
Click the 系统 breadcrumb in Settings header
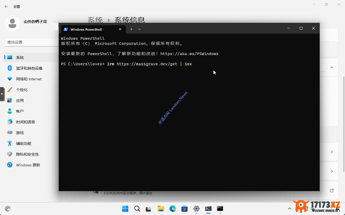95,20
